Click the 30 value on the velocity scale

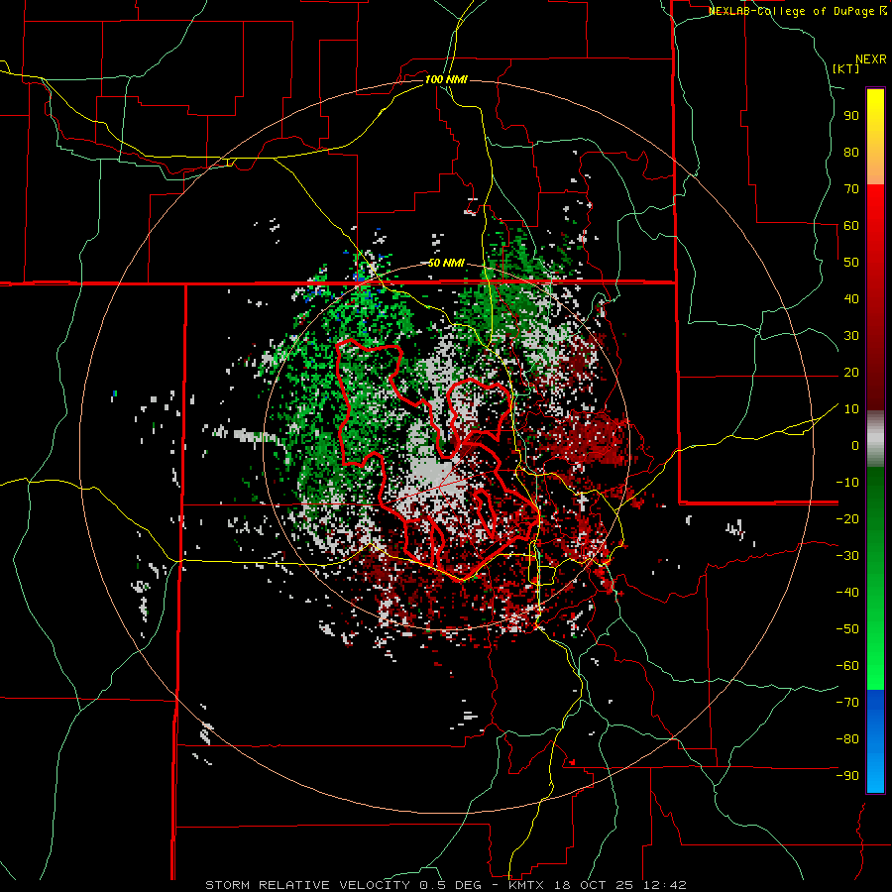point(851,336)
